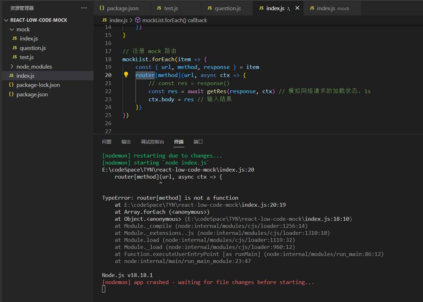This screenshot has height=302, width=423.
Task: Click the comment '// 注册 mock 路由'
Action: point(149,51)
